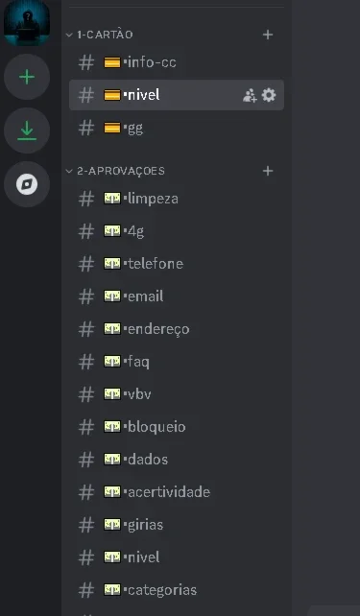Open the girias channel
This screenshot has height=616, width=360.
click(177, 525)
